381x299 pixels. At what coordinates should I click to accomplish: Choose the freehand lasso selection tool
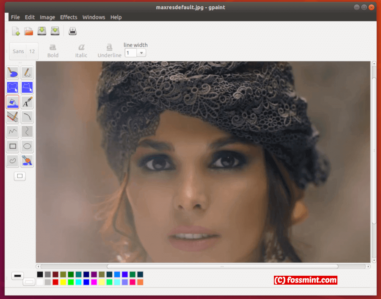point(12,88)
